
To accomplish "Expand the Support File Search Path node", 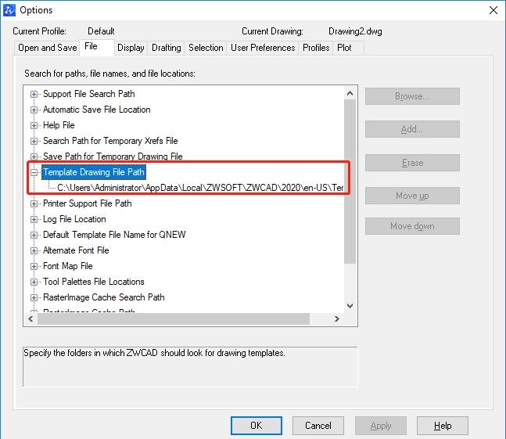I will [34, 94].
